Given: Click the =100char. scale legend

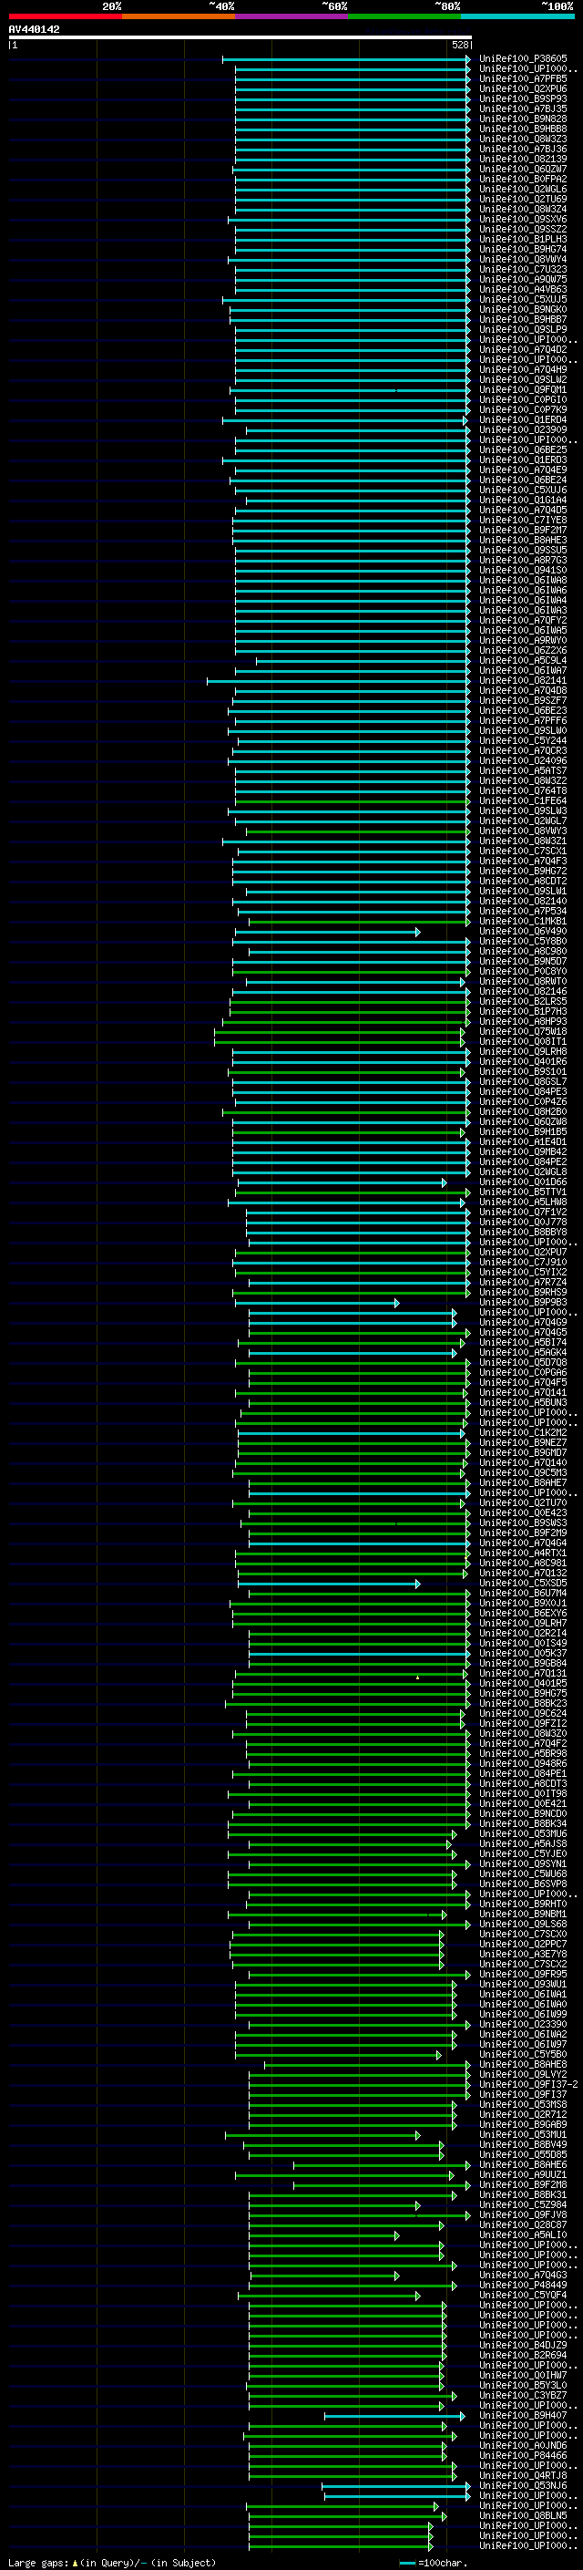Looking at the screenshot, I should coord(435,2563).
